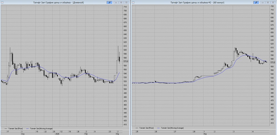The image size is (277, 135).
Task: Toggle the link anchor button in the daily chart
Action: coord(109,2)
